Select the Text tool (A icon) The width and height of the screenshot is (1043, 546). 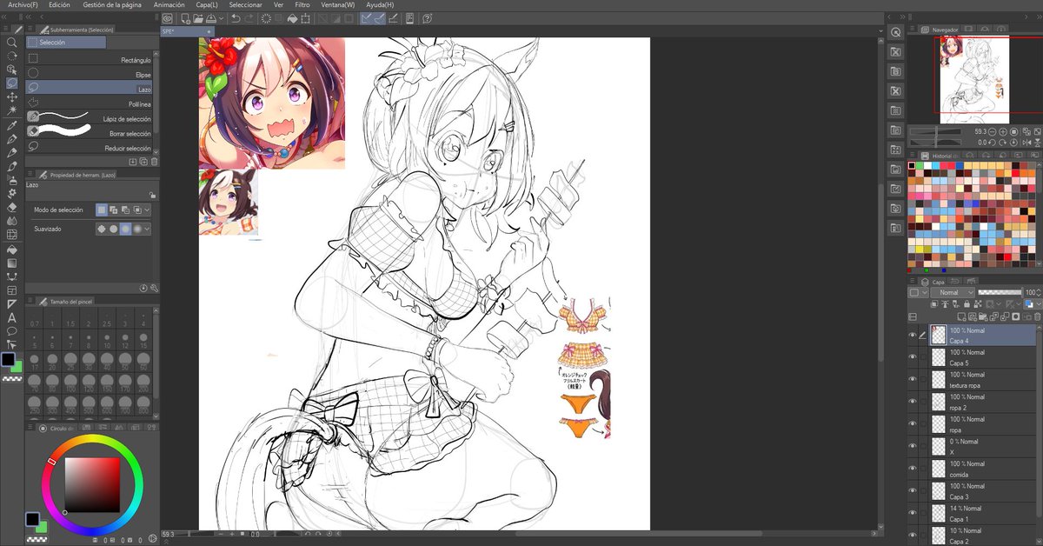click(11, 317)
